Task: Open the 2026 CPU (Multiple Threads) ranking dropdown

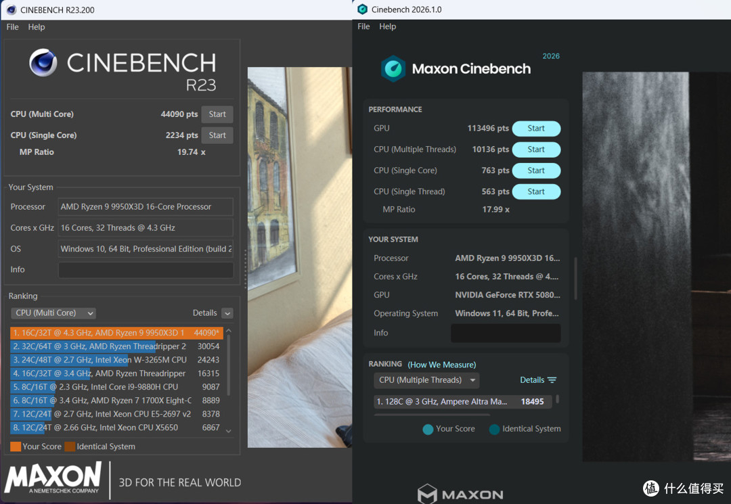Action: pos(426,380)
